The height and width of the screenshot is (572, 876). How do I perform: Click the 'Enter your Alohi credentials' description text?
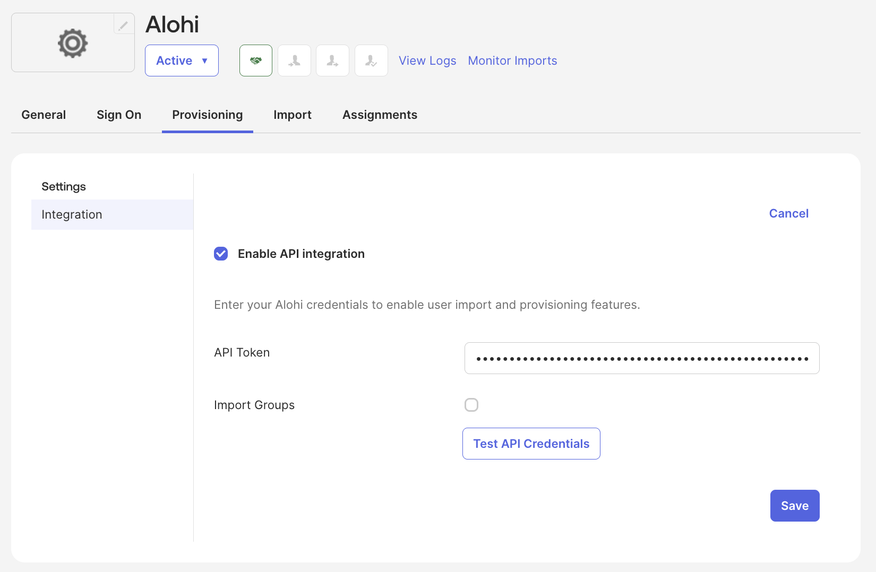pyautogui.click(x=427, y=305)
